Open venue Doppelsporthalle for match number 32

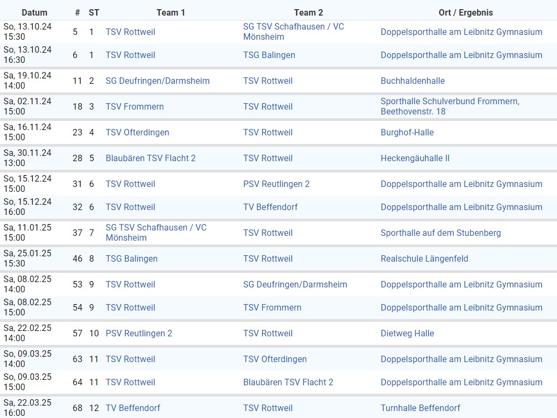point(461,207)
